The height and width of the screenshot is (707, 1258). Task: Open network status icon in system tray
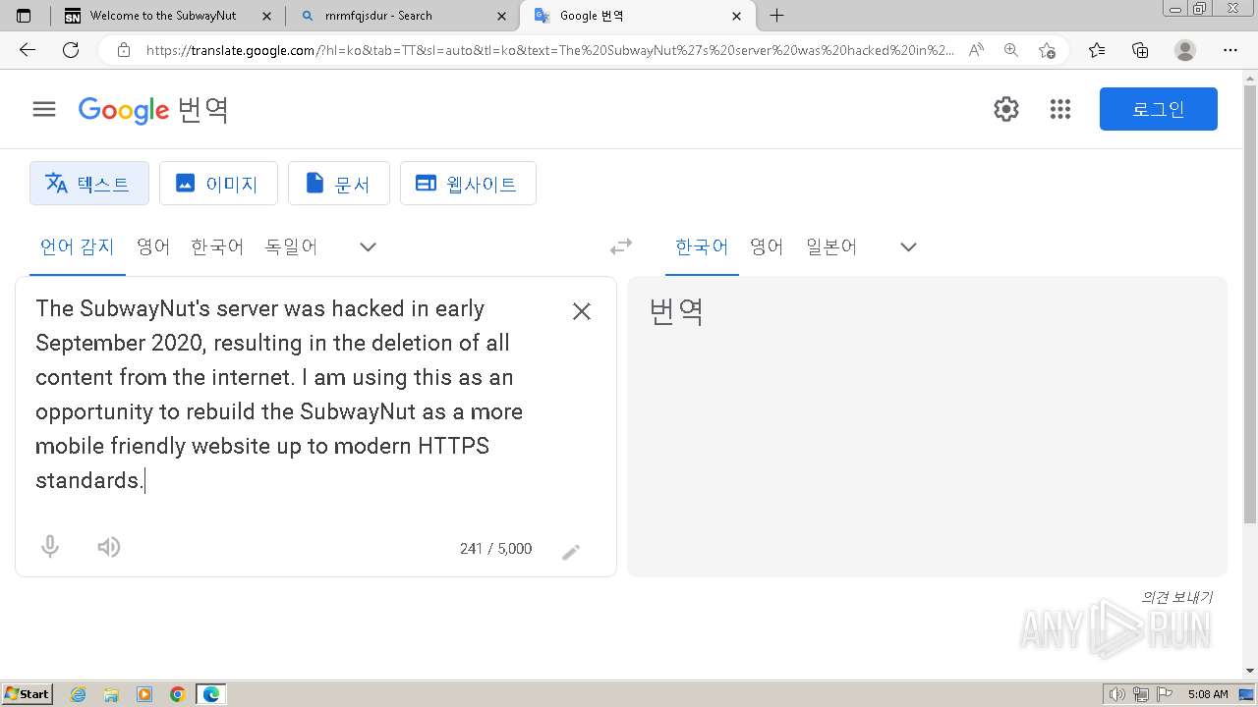(1141, 694)
